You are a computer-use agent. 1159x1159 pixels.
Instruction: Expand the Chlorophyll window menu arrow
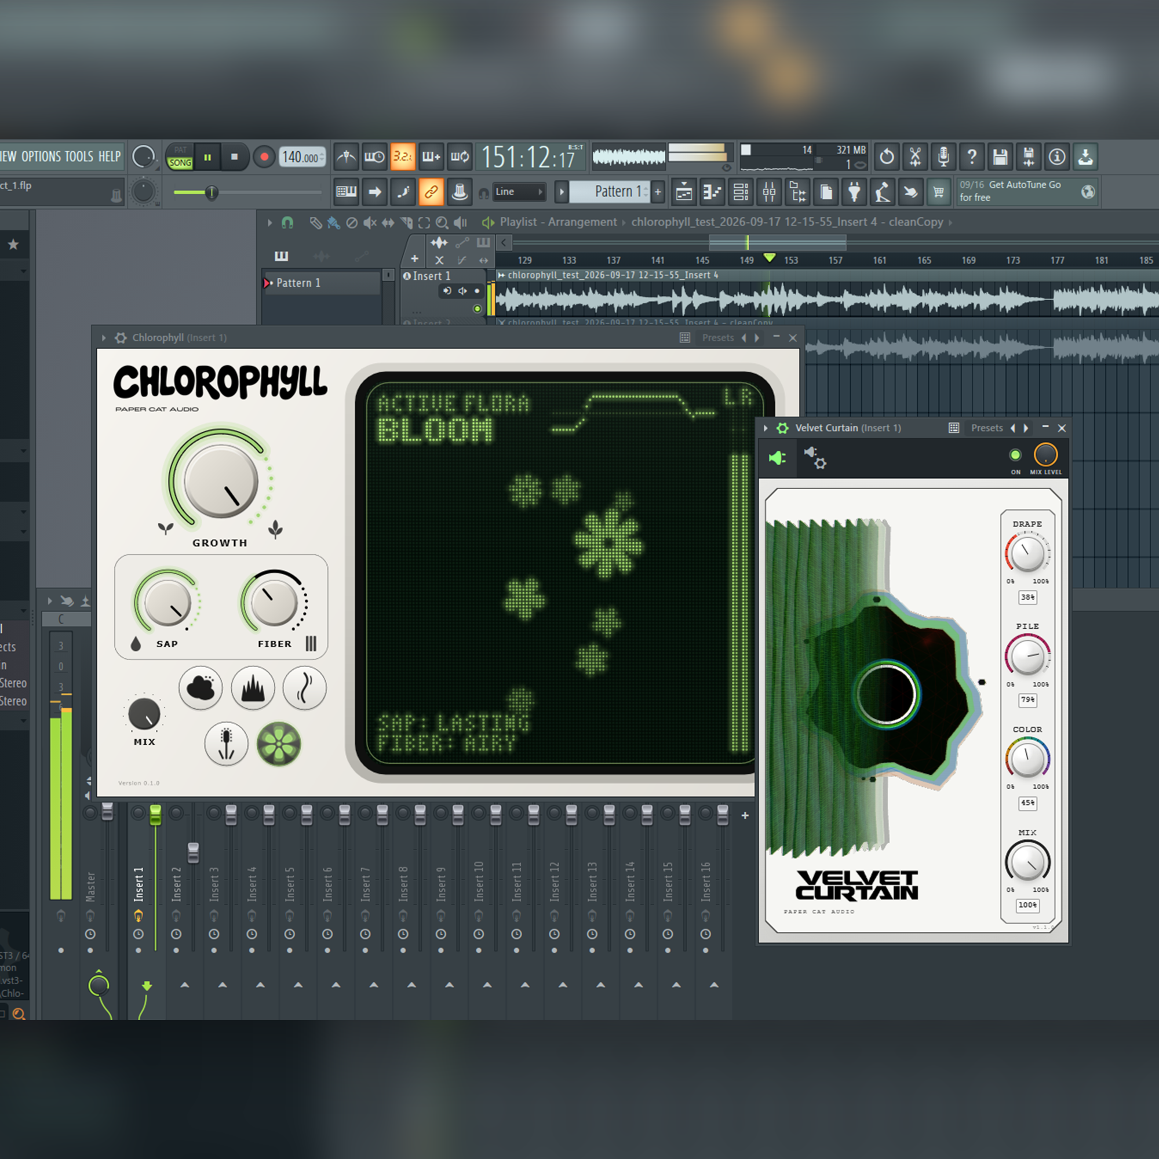104,338
